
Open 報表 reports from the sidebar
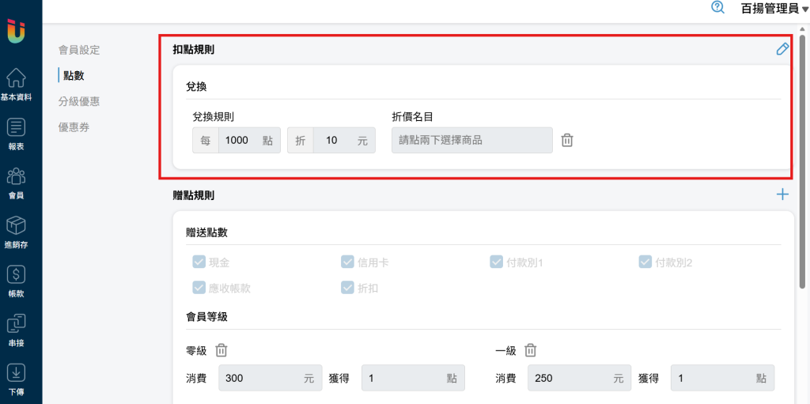click(x=16, y=134)
